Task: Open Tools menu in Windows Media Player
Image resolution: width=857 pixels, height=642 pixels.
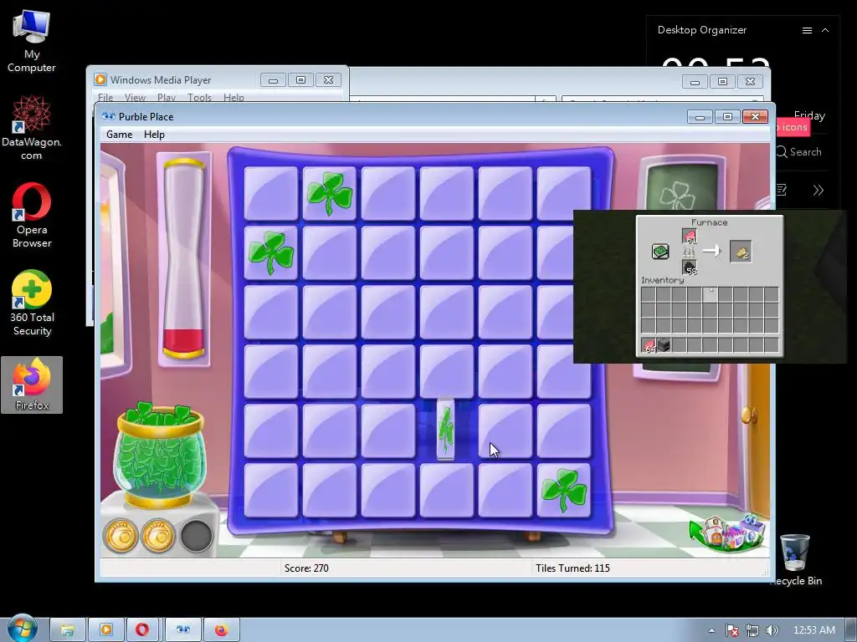Action: [199, 97]
